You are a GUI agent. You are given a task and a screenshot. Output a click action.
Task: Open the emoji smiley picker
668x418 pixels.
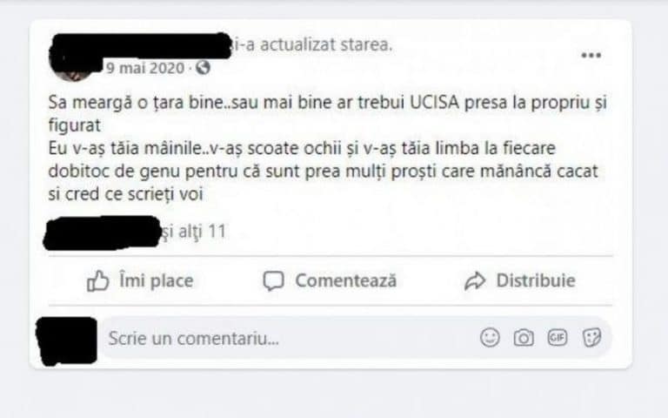[x=490, y=337]
